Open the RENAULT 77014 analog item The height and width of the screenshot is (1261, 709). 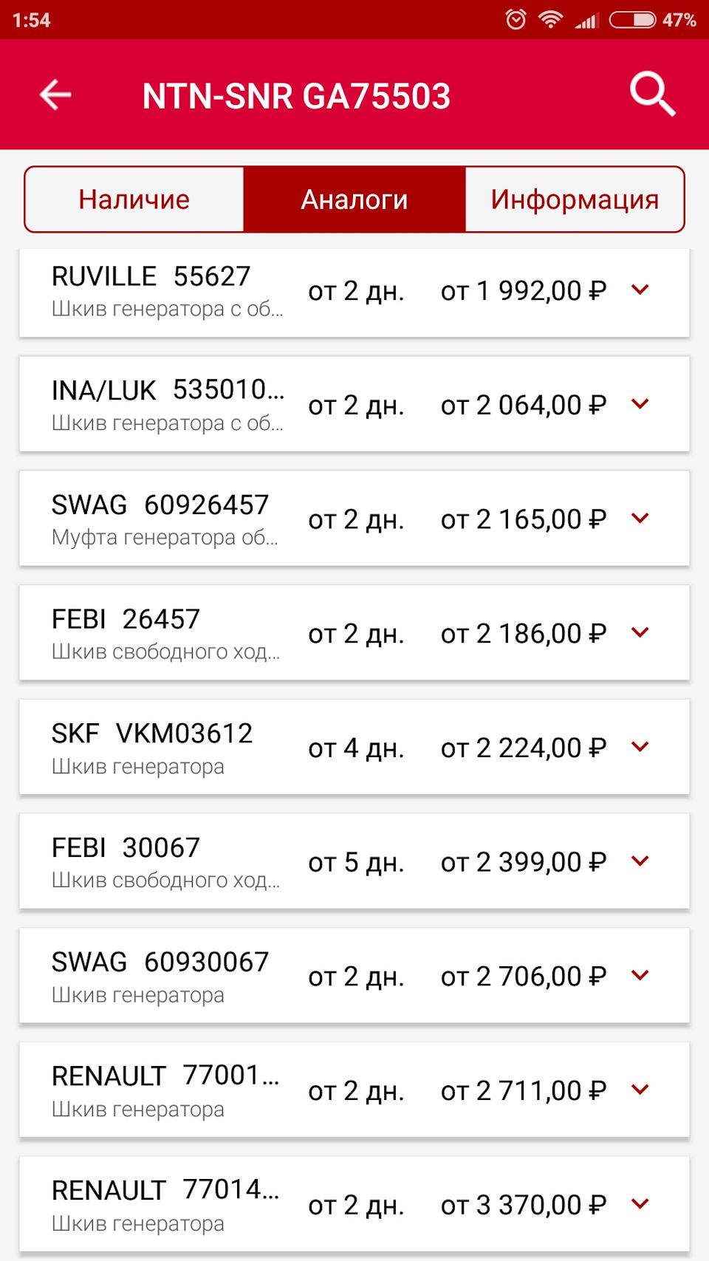165,1204
